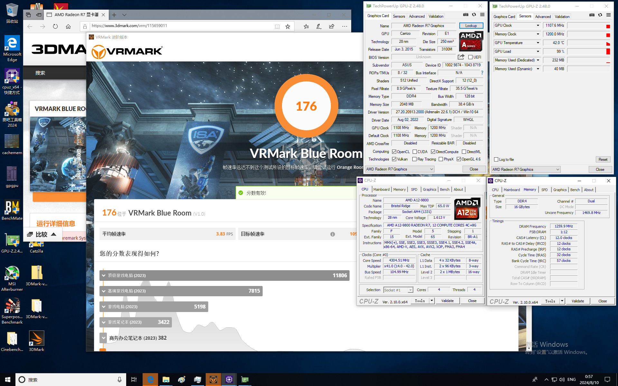Viewport: 618px width, 386px height.
Task: Switch to Advanced tab in left GPU-Z window
Action: 417,16
